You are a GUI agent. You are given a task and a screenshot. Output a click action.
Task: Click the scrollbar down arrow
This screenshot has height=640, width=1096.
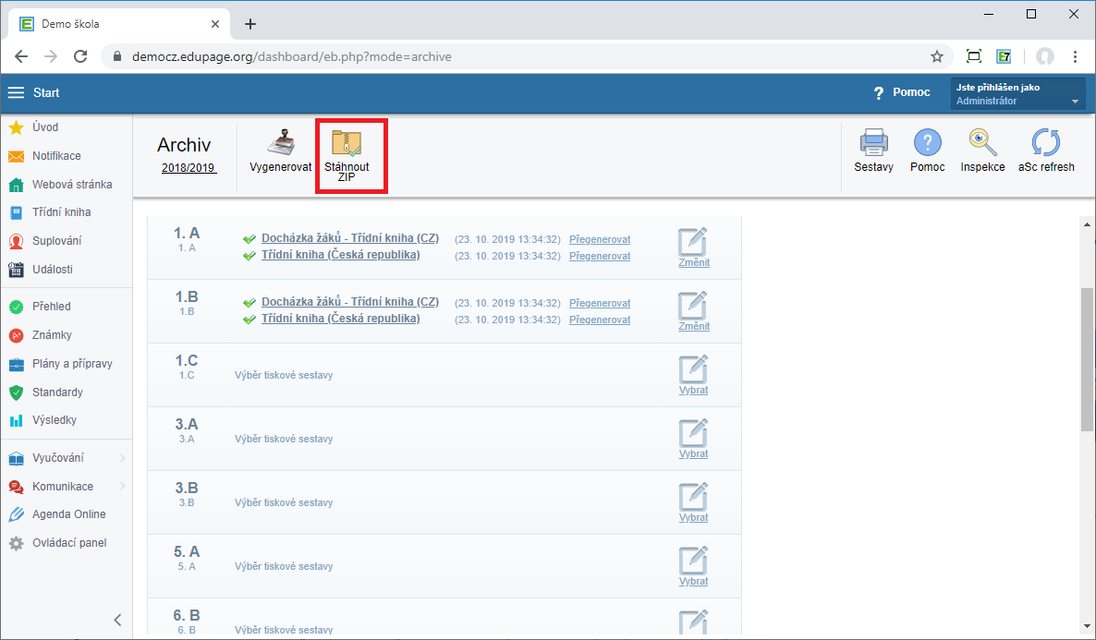click(1087, 626)
